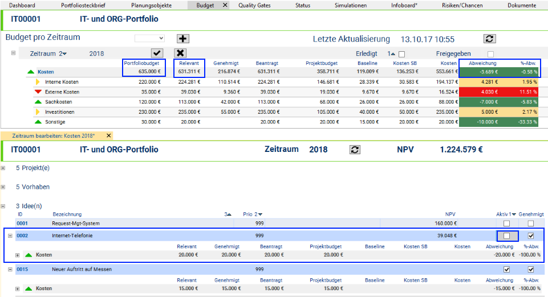Open the Dokumente tab
The image size is (548, 297).
click(522, 5)
